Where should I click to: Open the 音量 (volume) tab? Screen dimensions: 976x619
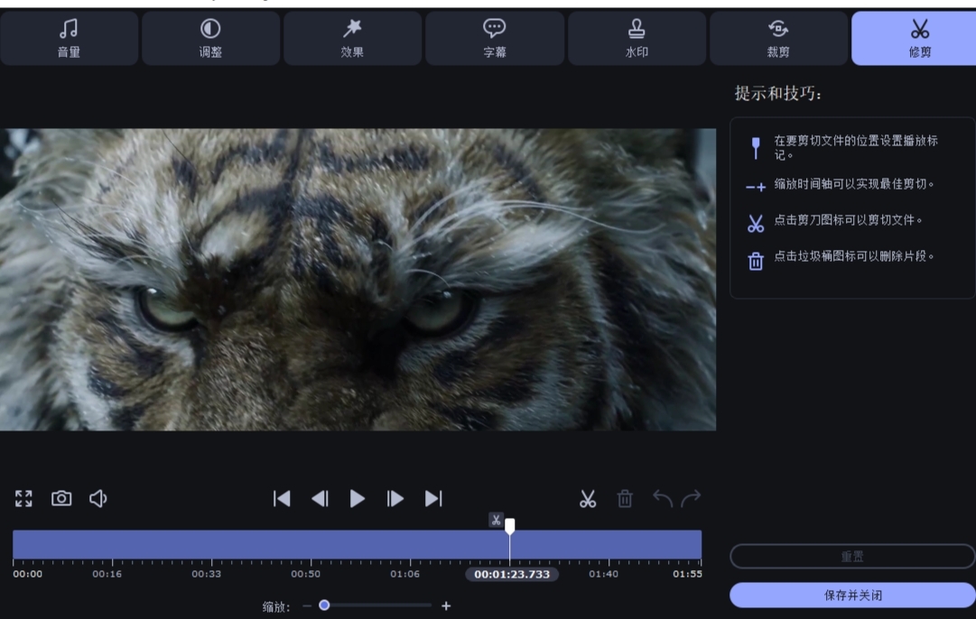coord(70,38)
